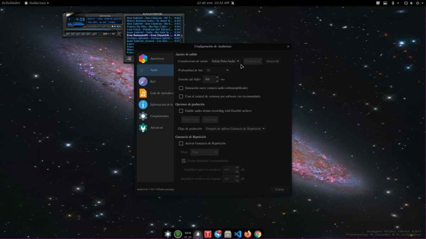Enable Saturación suave for over-amplified audio
Viewport: 426px width, 239px height.
pos(181,88)
